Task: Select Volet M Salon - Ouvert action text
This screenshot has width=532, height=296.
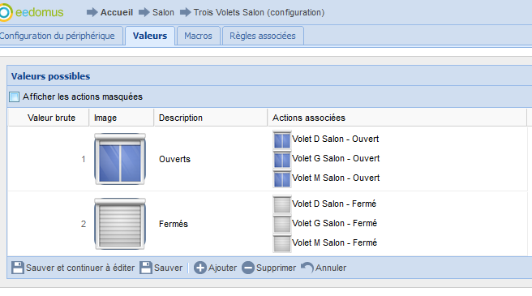Action: pyautogui.click(x=336, y=178)
